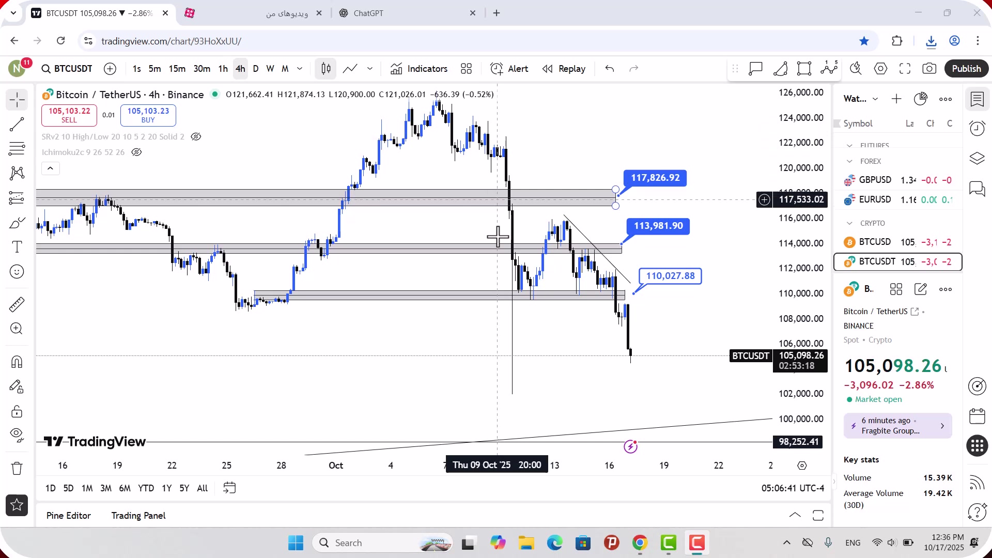The height and width of the screenshot is (558, 992).
Task: Select the brush drawing tool
Action: click(x=17, y=223)
